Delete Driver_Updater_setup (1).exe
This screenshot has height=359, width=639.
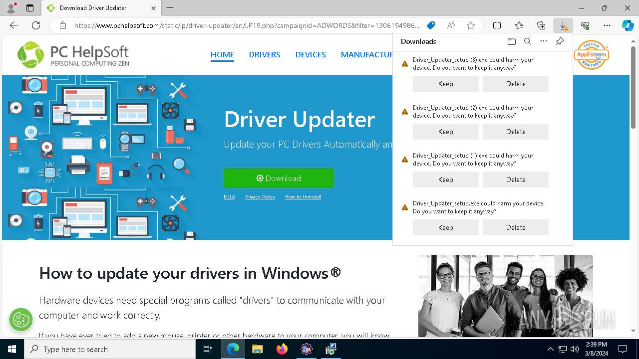coord(516,179)
